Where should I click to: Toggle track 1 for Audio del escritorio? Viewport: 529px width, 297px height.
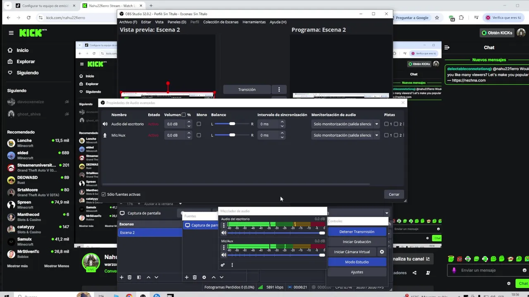[386, 124]
